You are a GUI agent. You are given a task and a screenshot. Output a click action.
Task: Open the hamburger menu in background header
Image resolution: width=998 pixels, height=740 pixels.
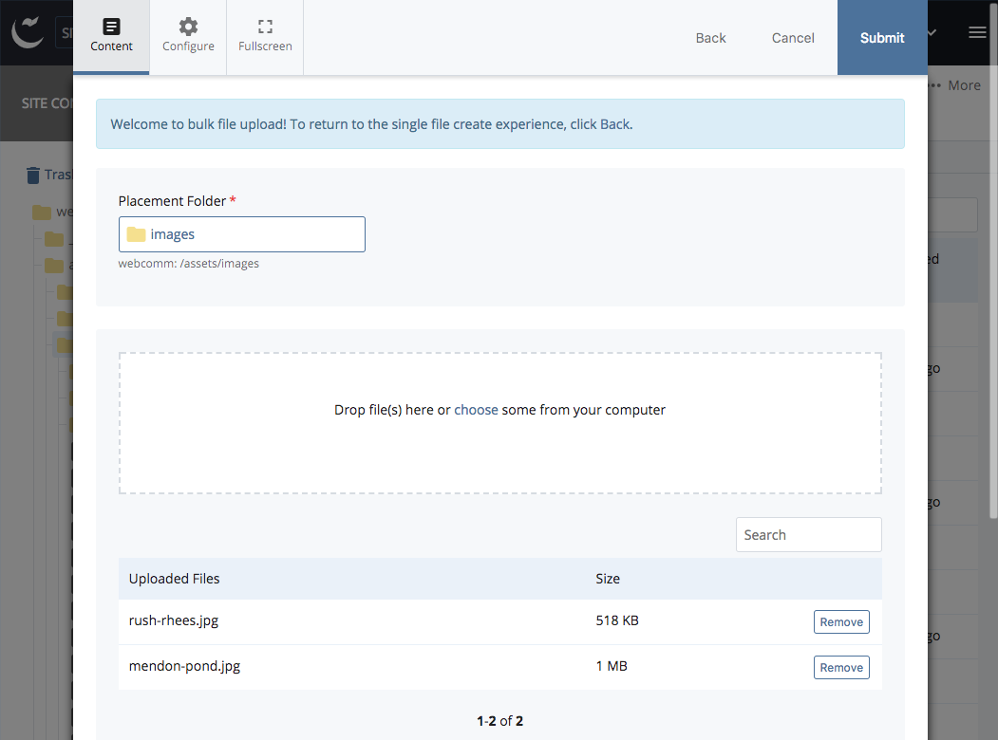coord(977,32)
